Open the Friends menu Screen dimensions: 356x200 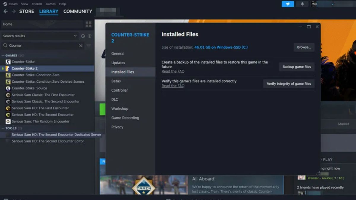[x=37, y=4]
